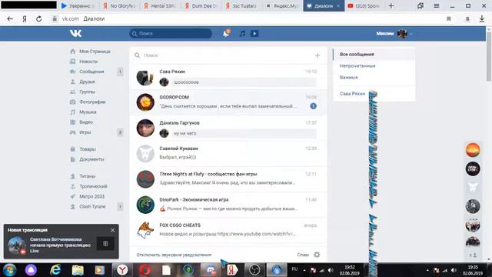This screenshot has width=492, height=277.
Task: Focus the top VK search field
Action: (x=171, y=33)
